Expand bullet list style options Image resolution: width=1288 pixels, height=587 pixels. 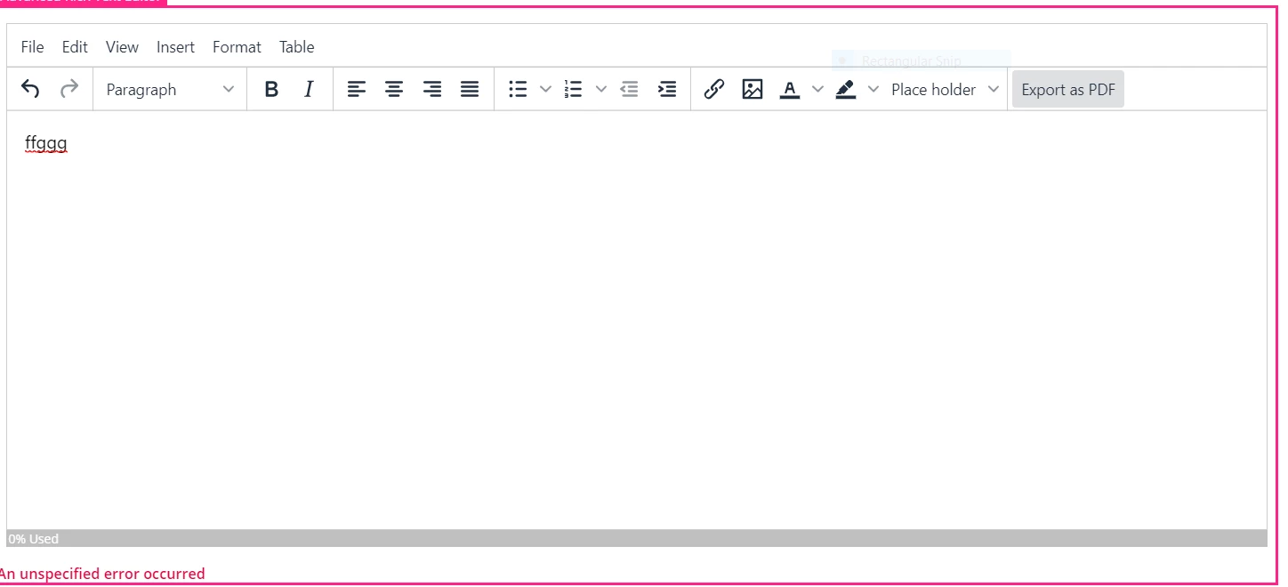click(545, 89)
